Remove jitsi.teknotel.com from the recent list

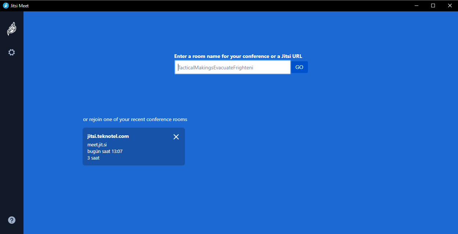click(x=176, y=137)
